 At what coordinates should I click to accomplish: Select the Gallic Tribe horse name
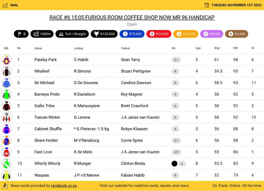click(44, 106)
